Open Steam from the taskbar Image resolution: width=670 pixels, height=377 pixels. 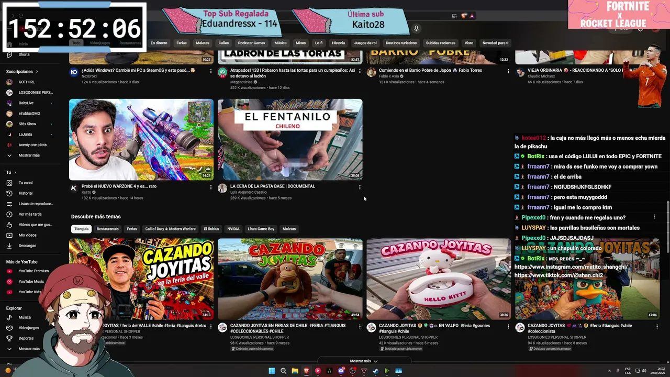click(x=375, y=371)
